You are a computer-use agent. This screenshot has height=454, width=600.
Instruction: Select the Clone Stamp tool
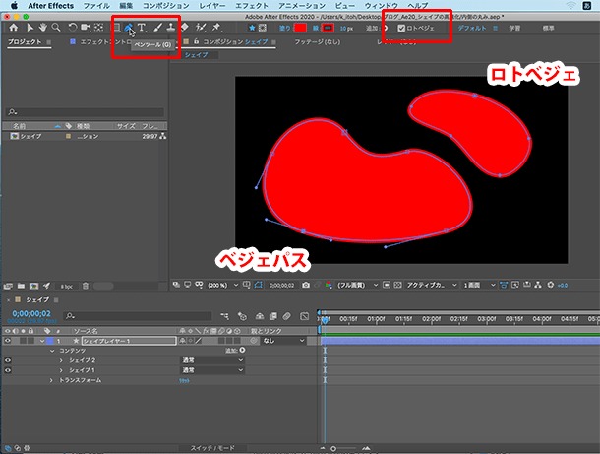coord(171,28)
